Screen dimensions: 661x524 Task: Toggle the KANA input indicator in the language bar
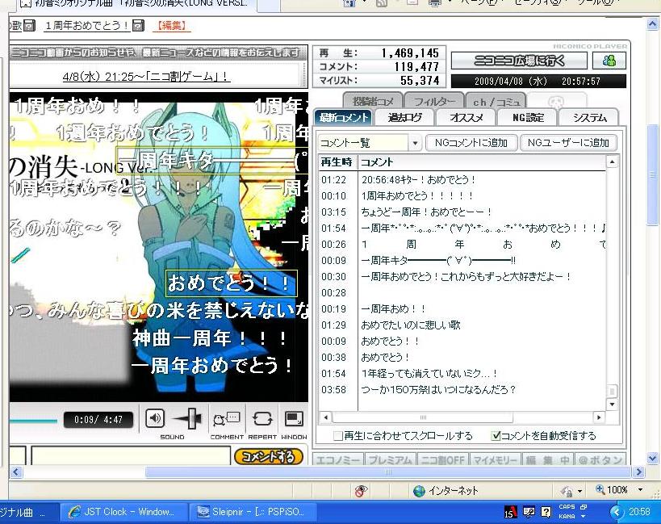pyautogui.click(x=567, y=516)
